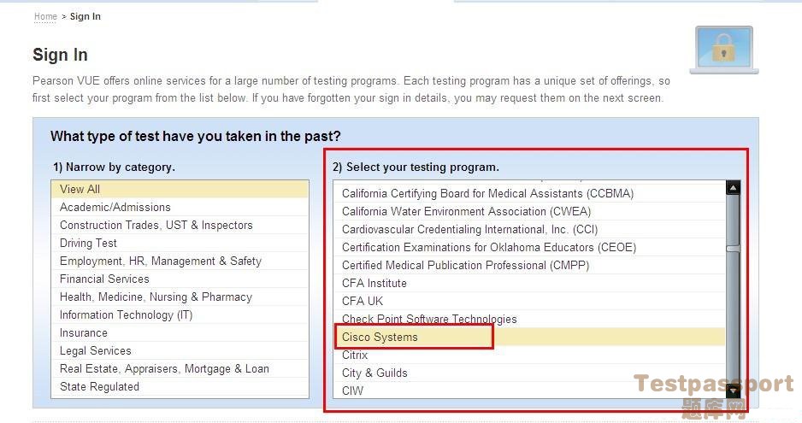Click the testing program scroll up arrow
Viewport: 802px width, 423px height.
tap(733, 188)
